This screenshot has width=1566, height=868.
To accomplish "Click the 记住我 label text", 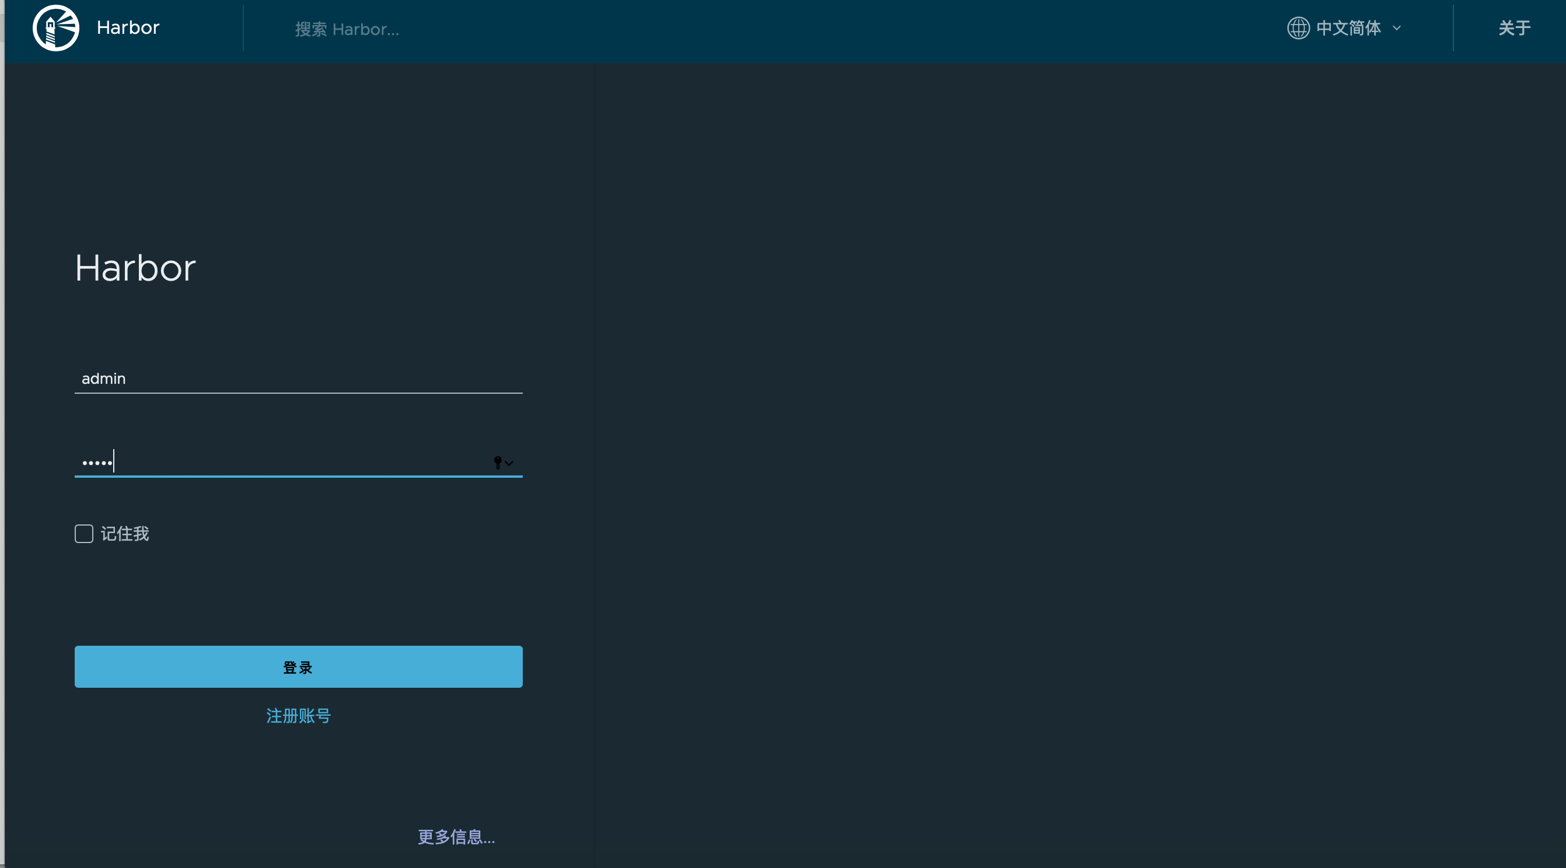I will click(x=125, y=534).
